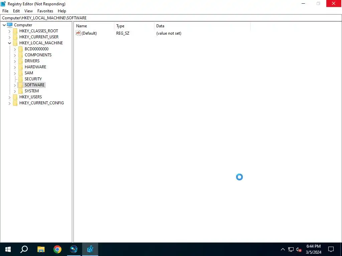Viewport: 342px width, 256px height.
Task: Open the View menu
Action: point(28,11)
